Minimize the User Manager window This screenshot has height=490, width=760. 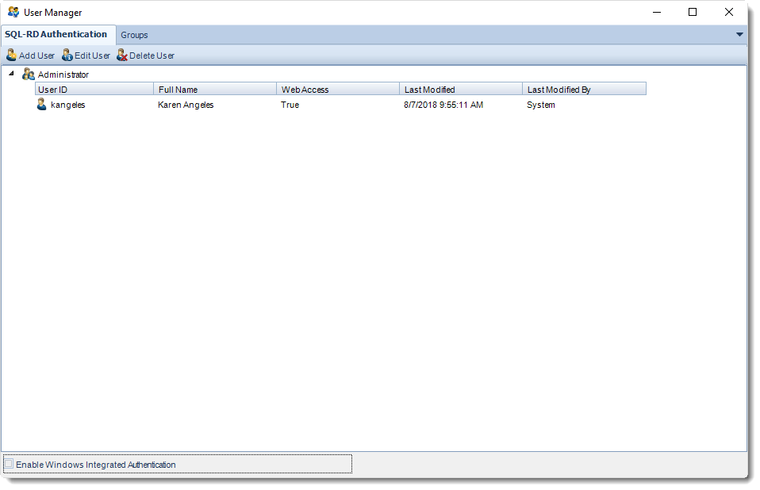(657, 12)
